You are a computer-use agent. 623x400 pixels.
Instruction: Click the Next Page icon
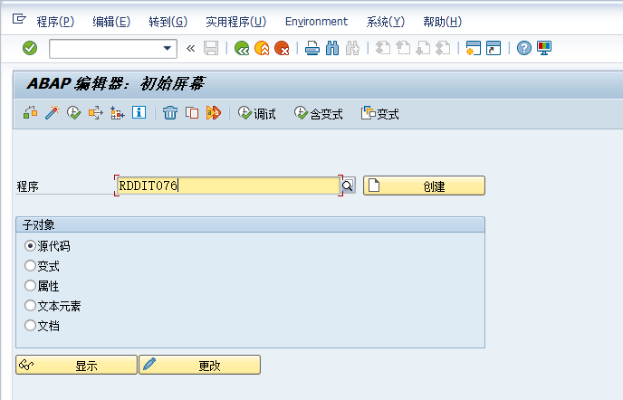pos(423,49)
